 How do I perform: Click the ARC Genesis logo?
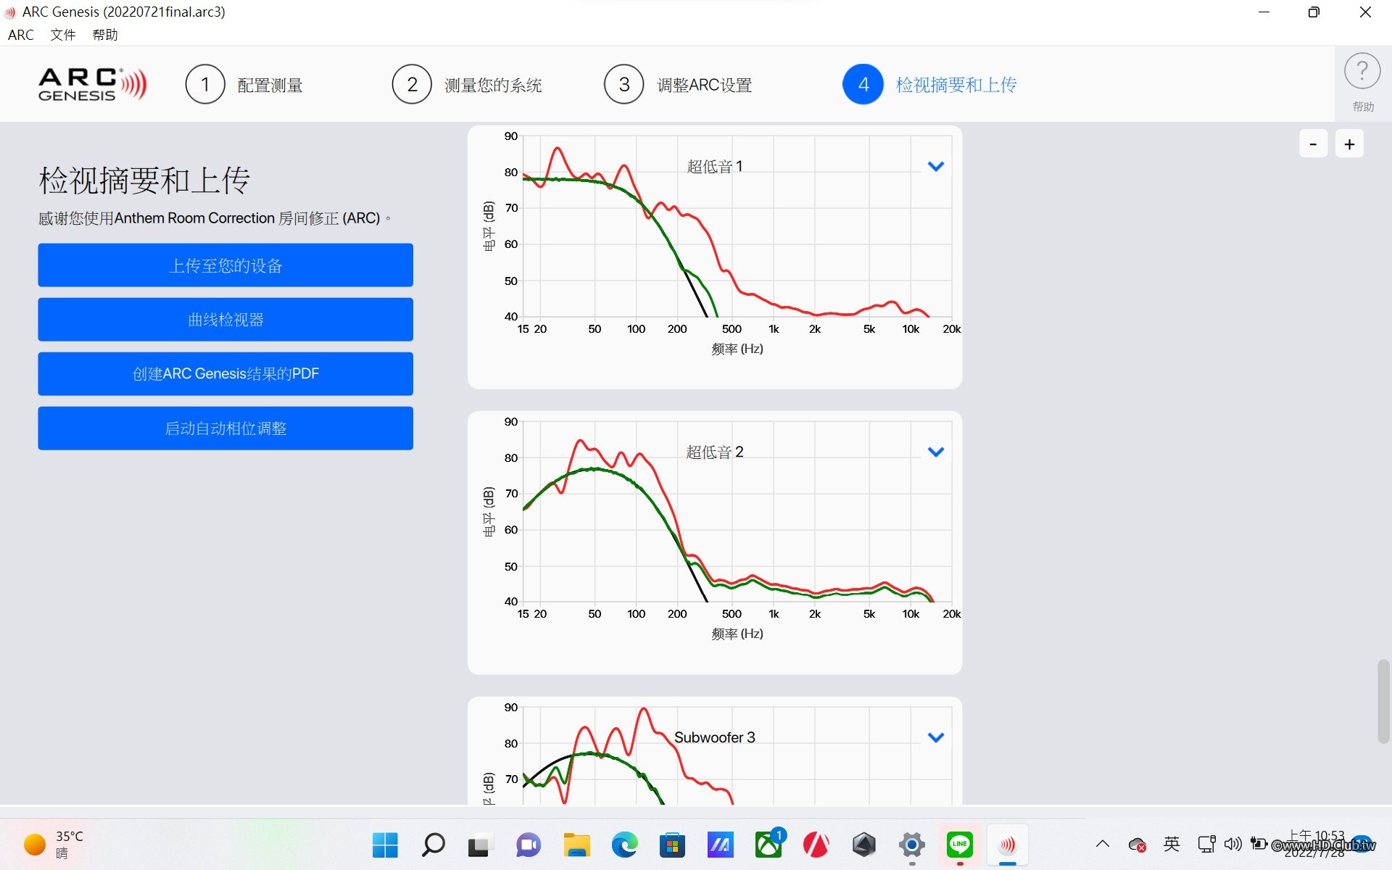click(92, 85)
